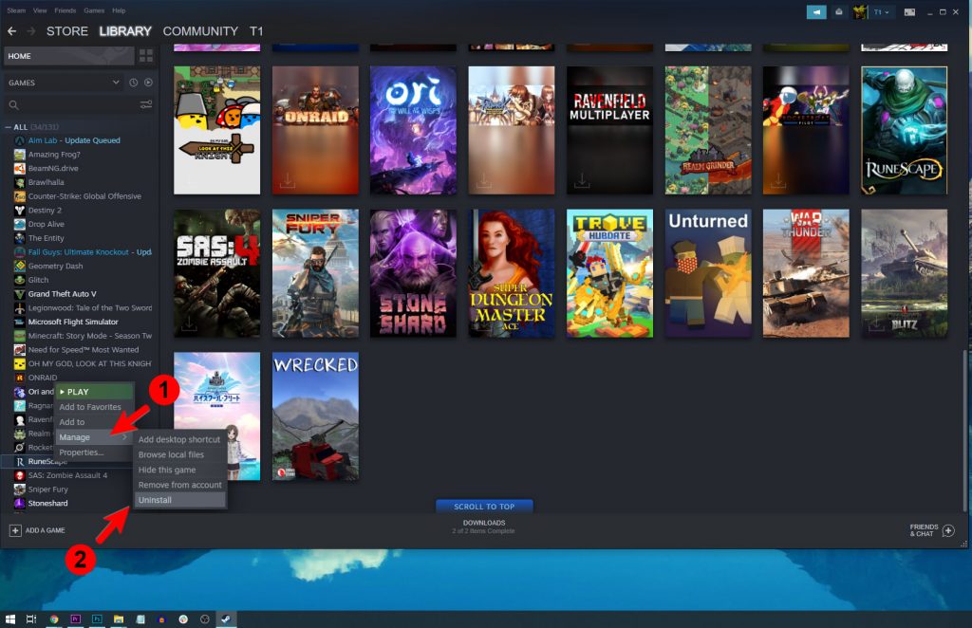Open Windows Start menu

[x=9, y=619]
